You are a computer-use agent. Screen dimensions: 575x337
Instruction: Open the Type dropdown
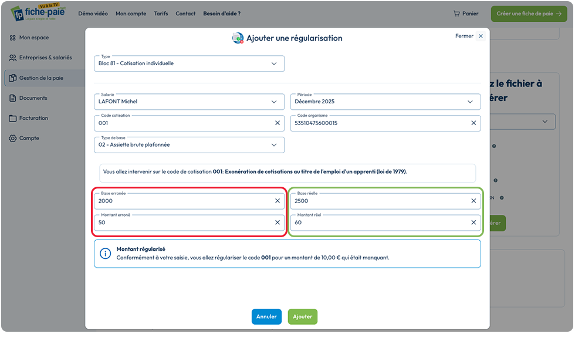189,64
